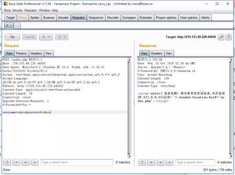This screenshot has height=175, width=235.
Task: Open the Help menu
Action: (55, 10)
